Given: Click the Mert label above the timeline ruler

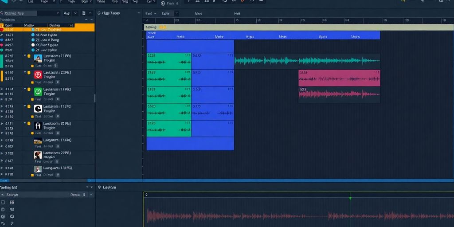Looking at the screenshot, I should (x=198, y=14).
